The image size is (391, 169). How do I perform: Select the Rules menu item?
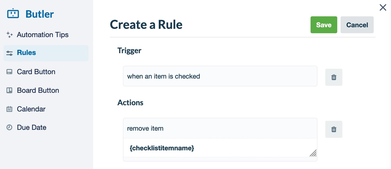46,53
